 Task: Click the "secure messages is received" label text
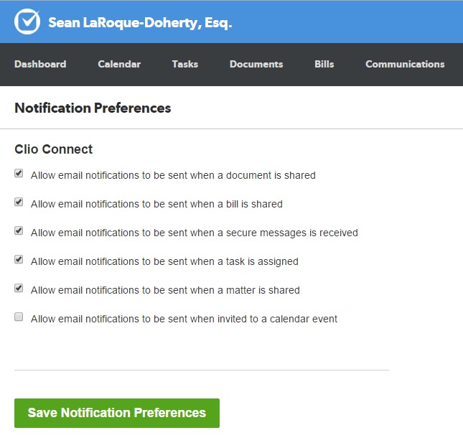point(194,233)
